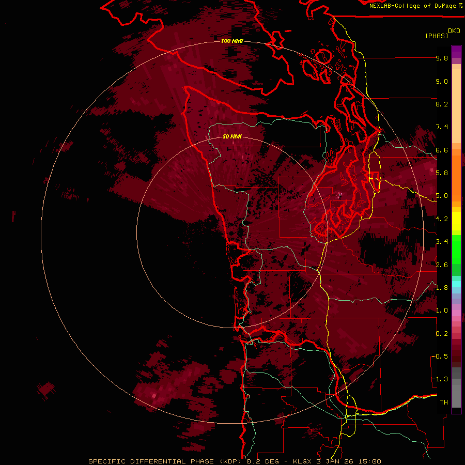Click the 1.8 value on the color scale
The height and width of the screenshot is (465, 465).
[442, 288]
